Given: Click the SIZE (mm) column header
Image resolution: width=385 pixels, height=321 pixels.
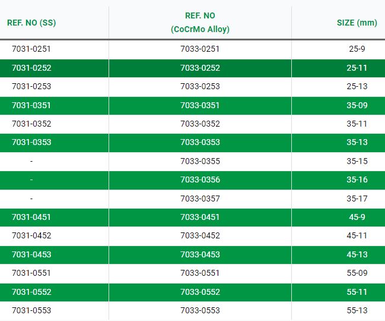Looking at the screenshot, I should [x=357, y=23].
